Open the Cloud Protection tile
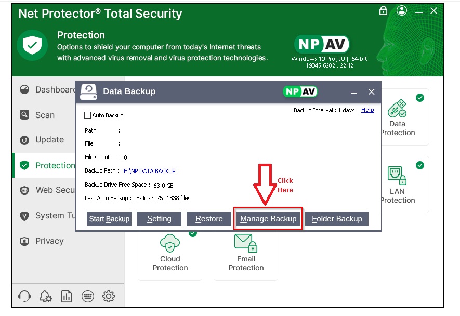Viewport: 460px width, 316px height. (170, 255)
